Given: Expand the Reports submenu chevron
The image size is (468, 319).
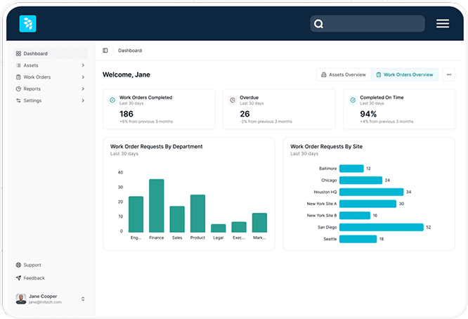Looking at the screenshot, I should click(83, 89).
